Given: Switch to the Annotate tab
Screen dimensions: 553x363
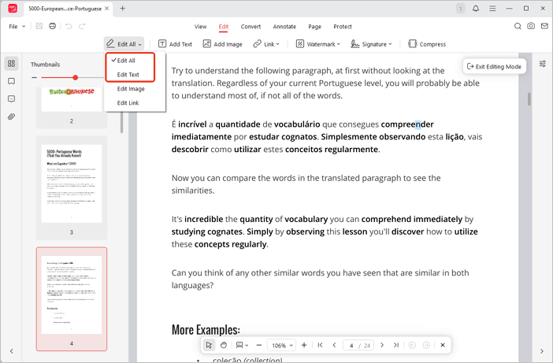Looking at the screenshot, I should 284,26.
